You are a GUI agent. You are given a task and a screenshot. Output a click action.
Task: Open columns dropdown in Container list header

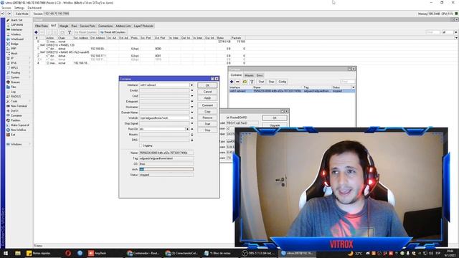(x=353, y=87)
